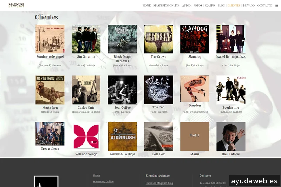Screen dimensions: 281x187
Task: Follow the footer Mastering Online link
Action: point(103,182)
